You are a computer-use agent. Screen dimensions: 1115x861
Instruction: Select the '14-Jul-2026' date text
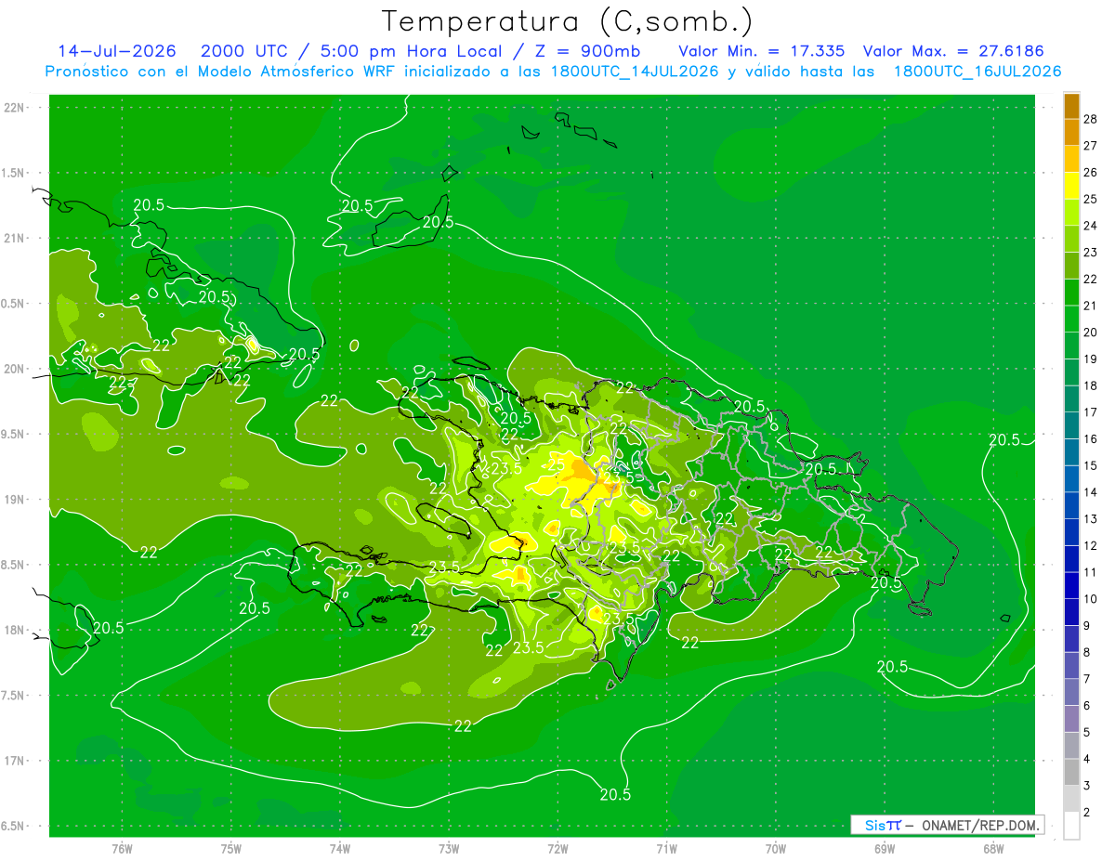pos(115,51)
